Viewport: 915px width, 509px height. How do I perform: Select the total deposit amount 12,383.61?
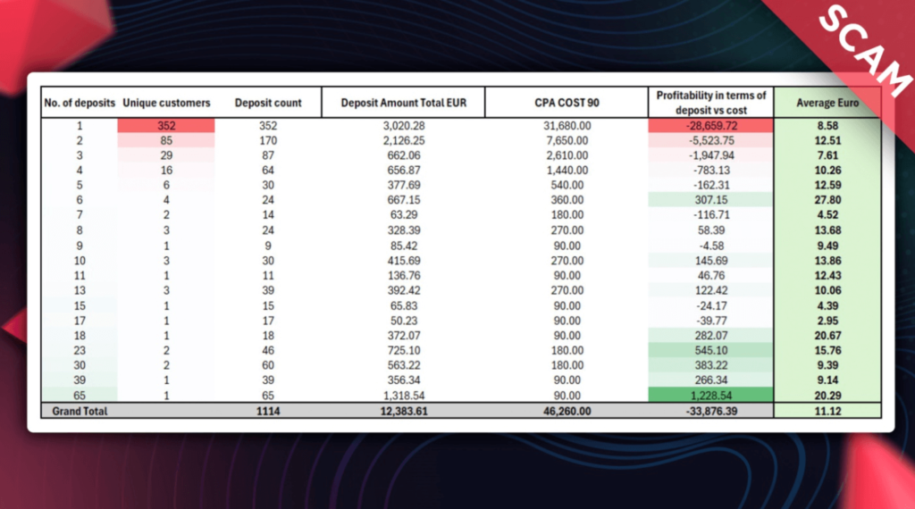[x=404, y=411]
